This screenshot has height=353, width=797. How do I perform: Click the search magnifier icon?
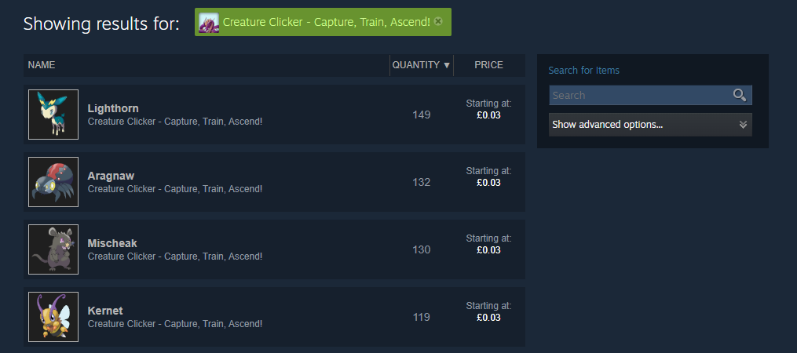point(740,95)
